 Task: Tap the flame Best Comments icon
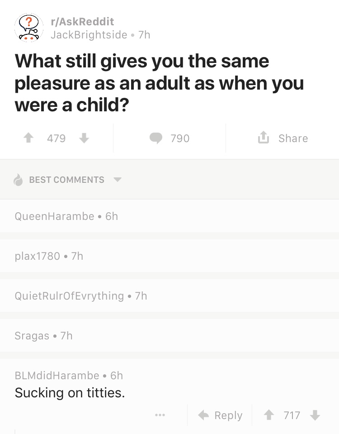click(19, 180)
